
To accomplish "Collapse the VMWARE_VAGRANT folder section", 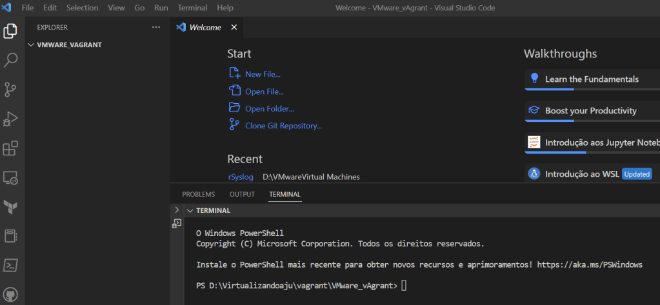I will coord(31,45).
